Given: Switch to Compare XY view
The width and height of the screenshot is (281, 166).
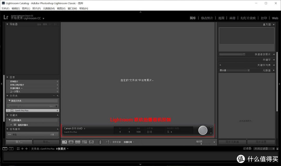Looking at the screenshot, I should point(78,142).
